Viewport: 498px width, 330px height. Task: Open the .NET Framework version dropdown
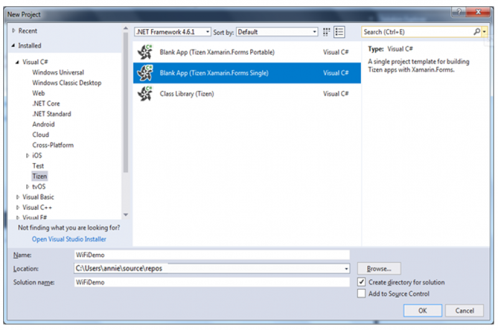173,32
